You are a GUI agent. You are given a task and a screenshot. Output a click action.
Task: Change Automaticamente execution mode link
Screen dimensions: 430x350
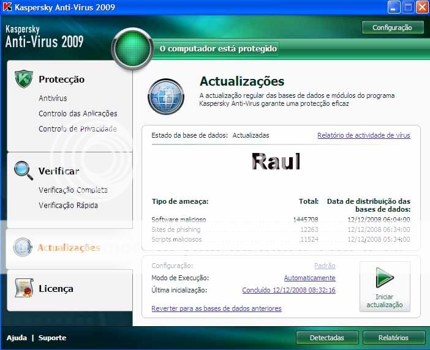[309, 278]
